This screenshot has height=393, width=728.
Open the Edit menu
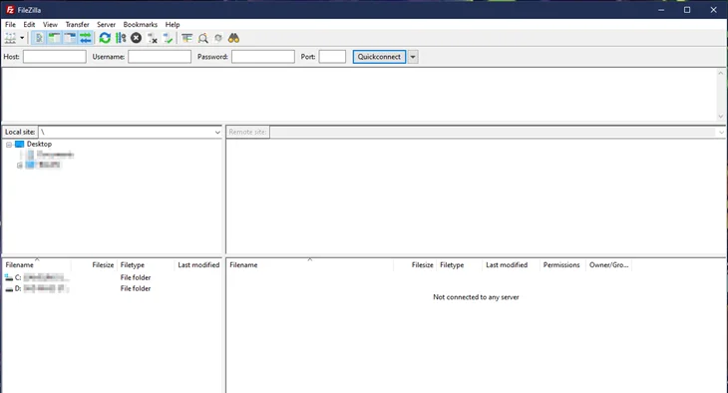click(x=29, y=24)
